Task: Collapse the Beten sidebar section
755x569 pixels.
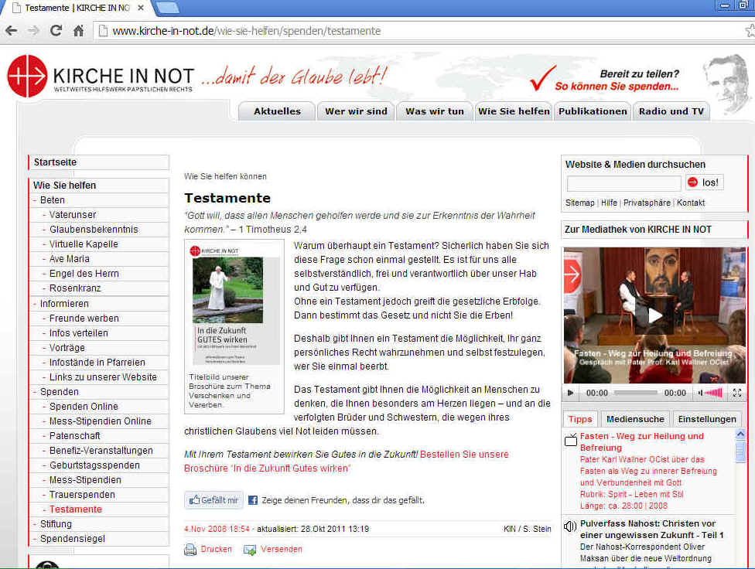Action: 52,199
